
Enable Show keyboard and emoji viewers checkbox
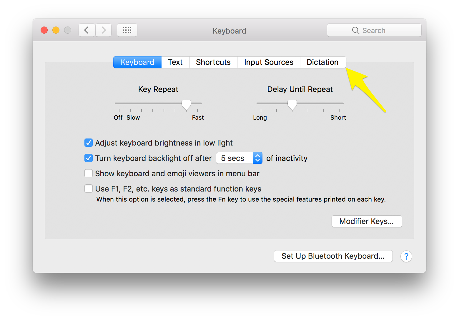pyautogui.click(x=89, y=173)
